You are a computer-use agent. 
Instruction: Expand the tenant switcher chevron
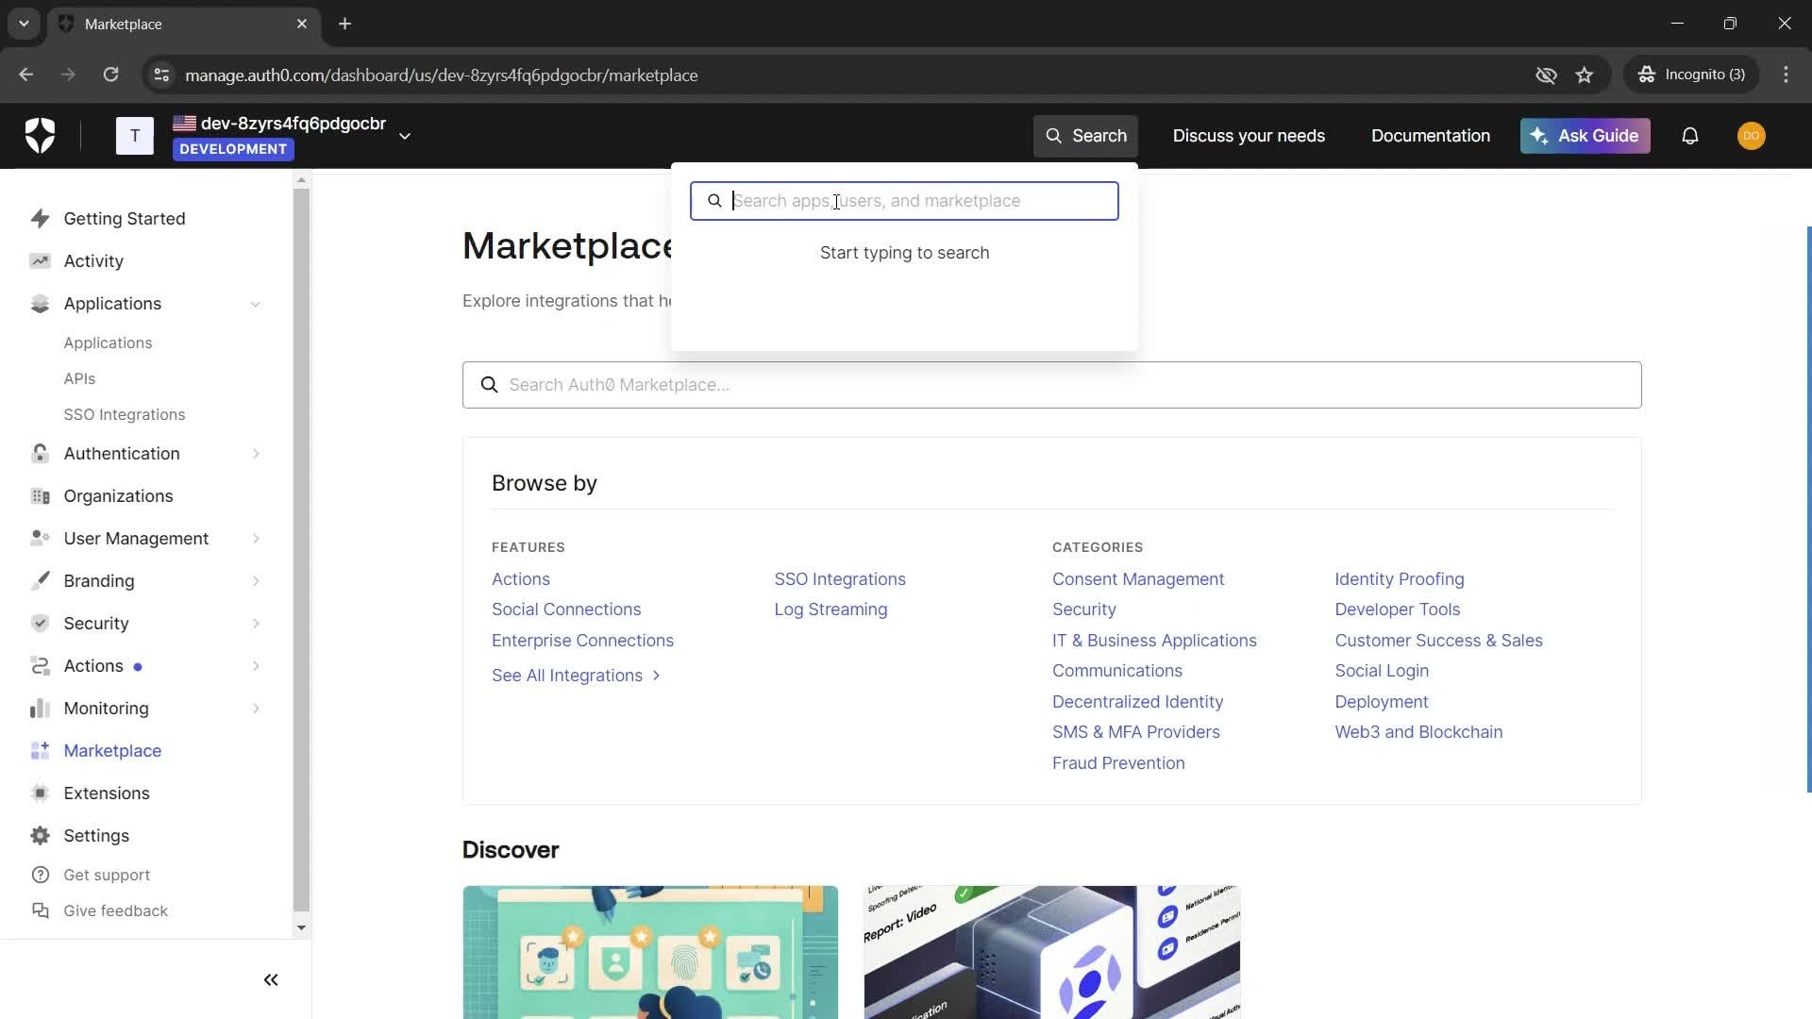coord(405,136)
